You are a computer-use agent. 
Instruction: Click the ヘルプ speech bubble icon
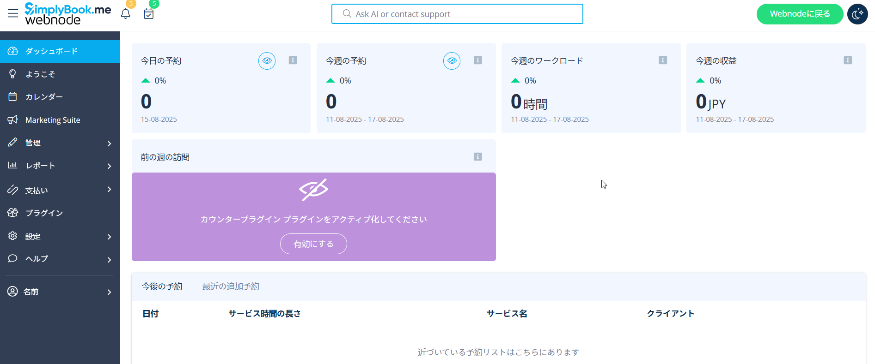[x=12, y=258]
